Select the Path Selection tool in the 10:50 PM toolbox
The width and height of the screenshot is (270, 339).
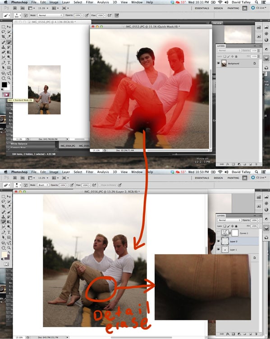coord(4,237)
